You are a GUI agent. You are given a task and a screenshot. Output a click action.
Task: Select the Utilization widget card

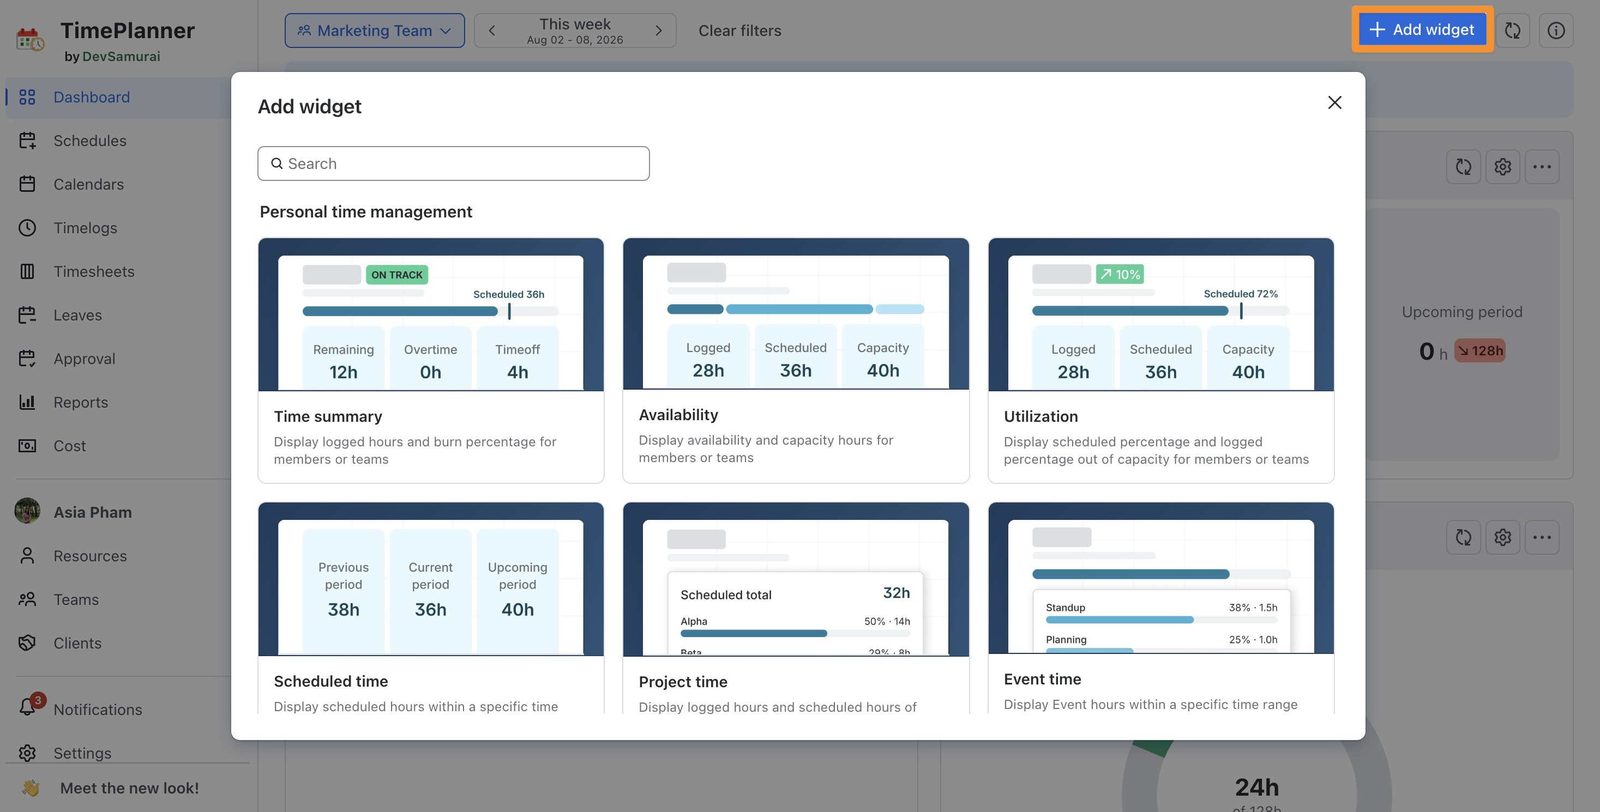1161,360
